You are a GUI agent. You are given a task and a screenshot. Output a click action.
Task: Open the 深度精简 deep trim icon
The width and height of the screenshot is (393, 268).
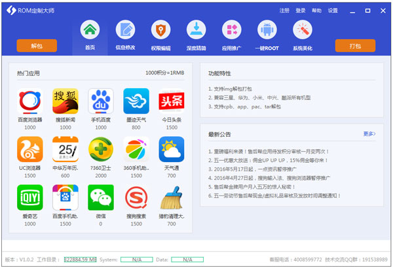click(x=196, y=29)
